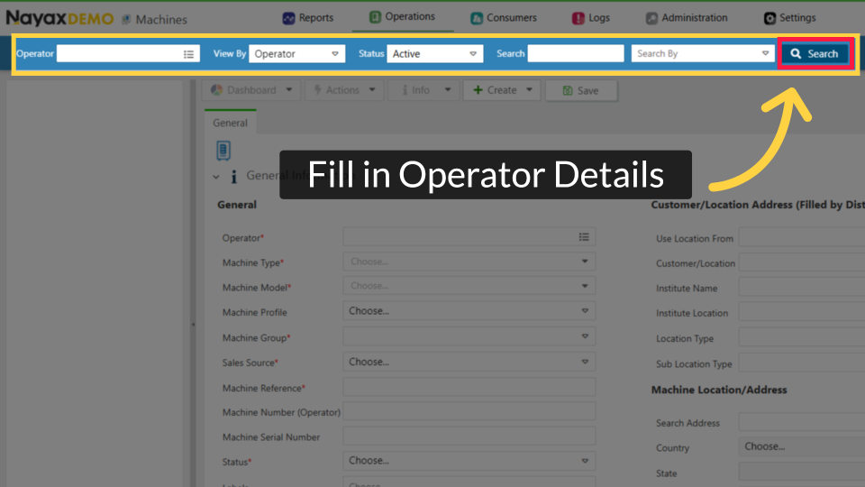Open the Reports menu

tap(308, 18)
